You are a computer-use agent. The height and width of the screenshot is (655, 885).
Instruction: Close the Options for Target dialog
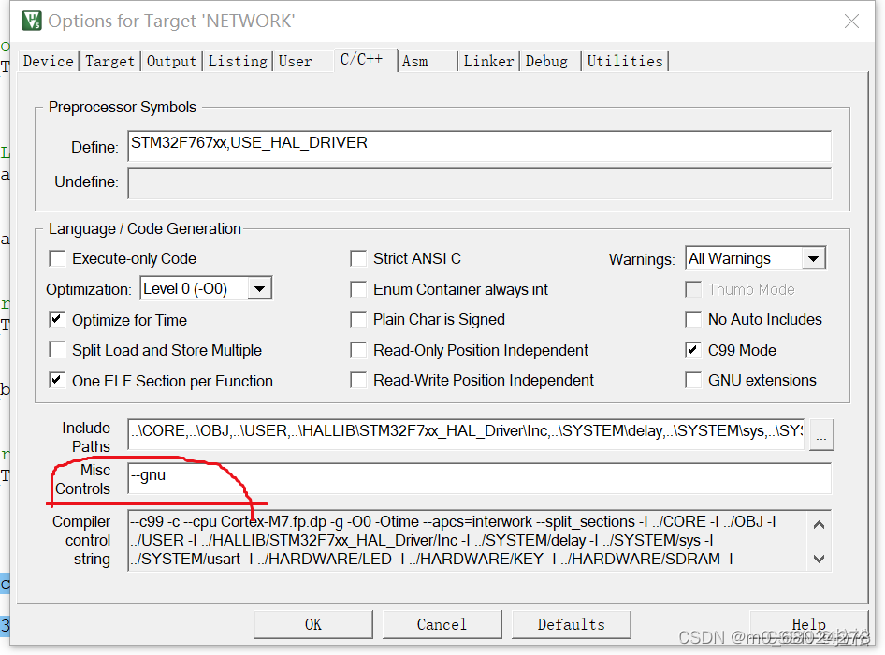point(851,22)
